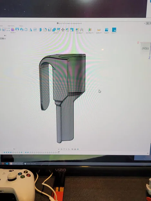This screenshot has width=151, height=201.
Task: Select the Revolve tool icon
Action: 22,30
